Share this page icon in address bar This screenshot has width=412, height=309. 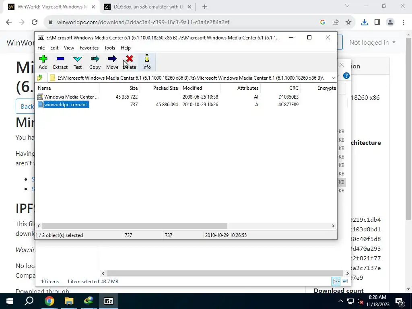click(336, 23)
